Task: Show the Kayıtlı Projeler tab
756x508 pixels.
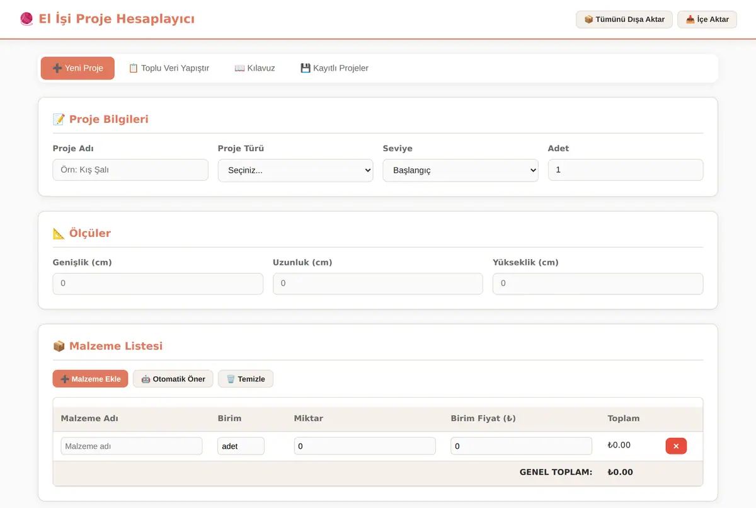Action: (335, 68)
